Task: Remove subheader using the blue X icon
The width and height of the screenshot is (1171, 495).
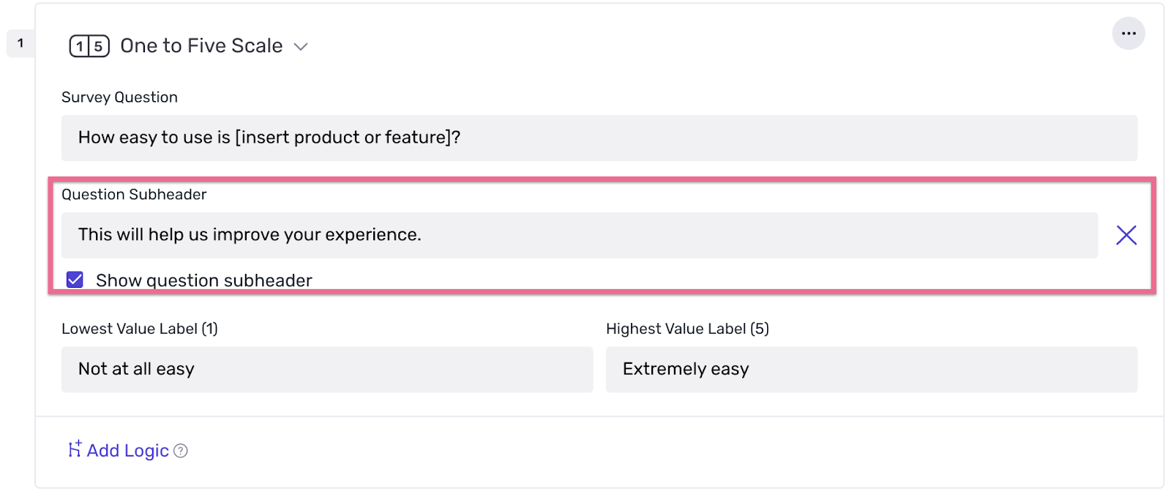Action: coord(1126,235)
